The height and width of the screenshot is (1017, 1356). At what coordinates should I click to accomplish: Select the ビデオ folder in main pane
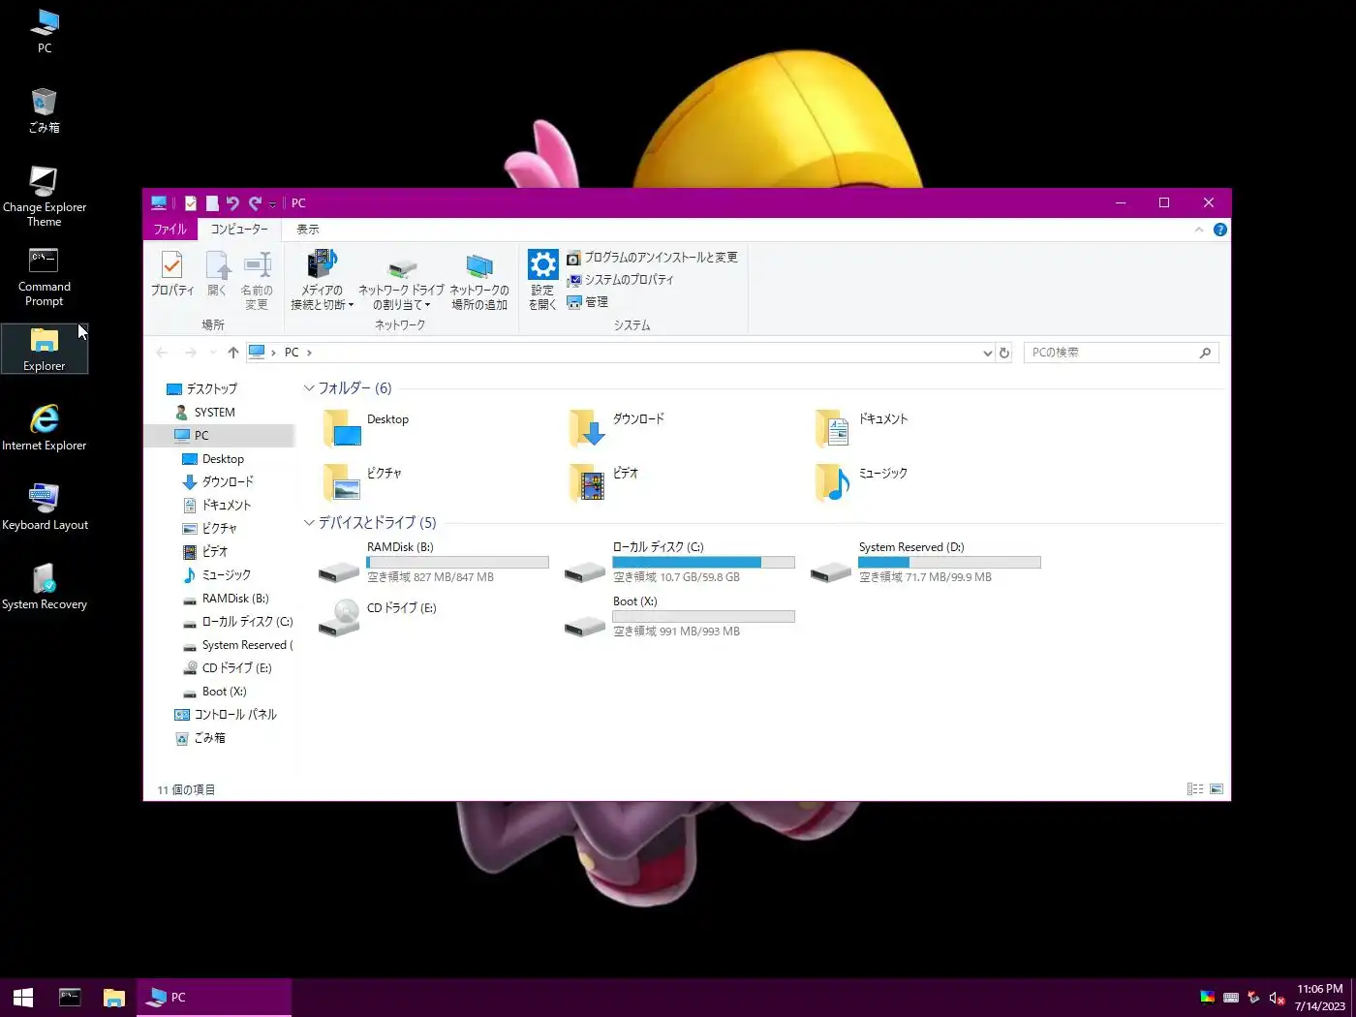pos(604,481)
